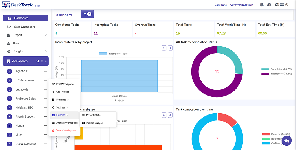Select Project Status from Reports submenu

click(x=94, y=115)
